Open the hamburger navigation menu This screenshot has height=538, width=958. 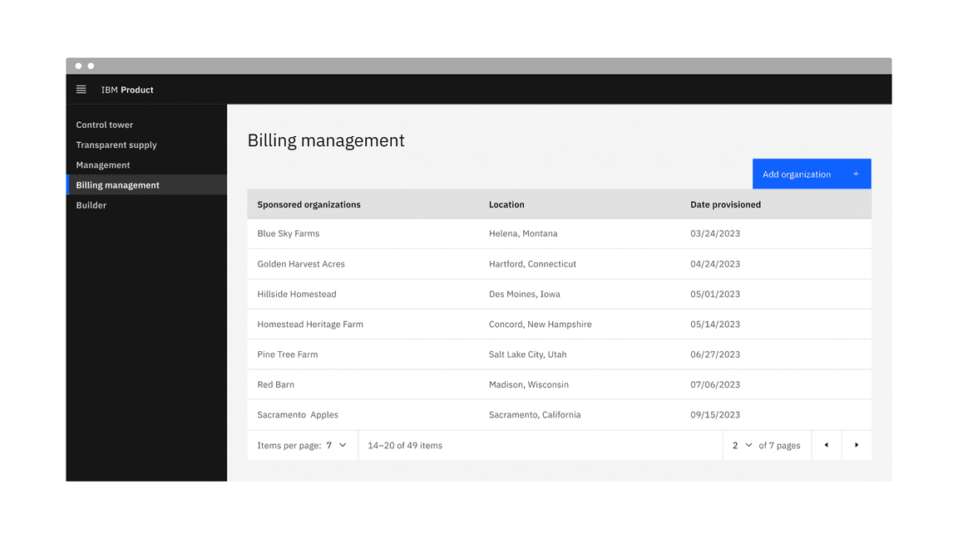[81, 89]
